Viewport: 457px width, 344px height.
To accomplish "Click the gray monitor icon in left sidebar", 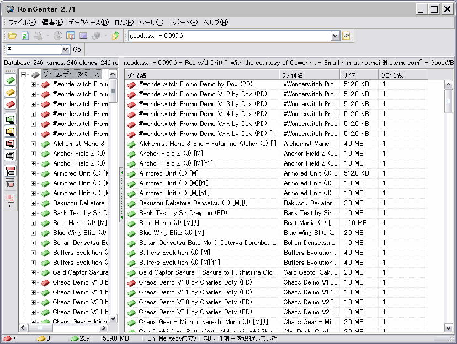I will 10,156.
